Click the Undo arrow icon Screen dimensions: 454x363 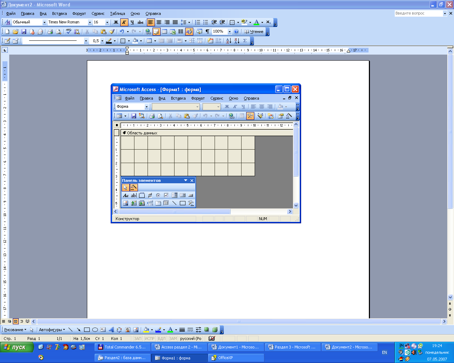[122, 32]
